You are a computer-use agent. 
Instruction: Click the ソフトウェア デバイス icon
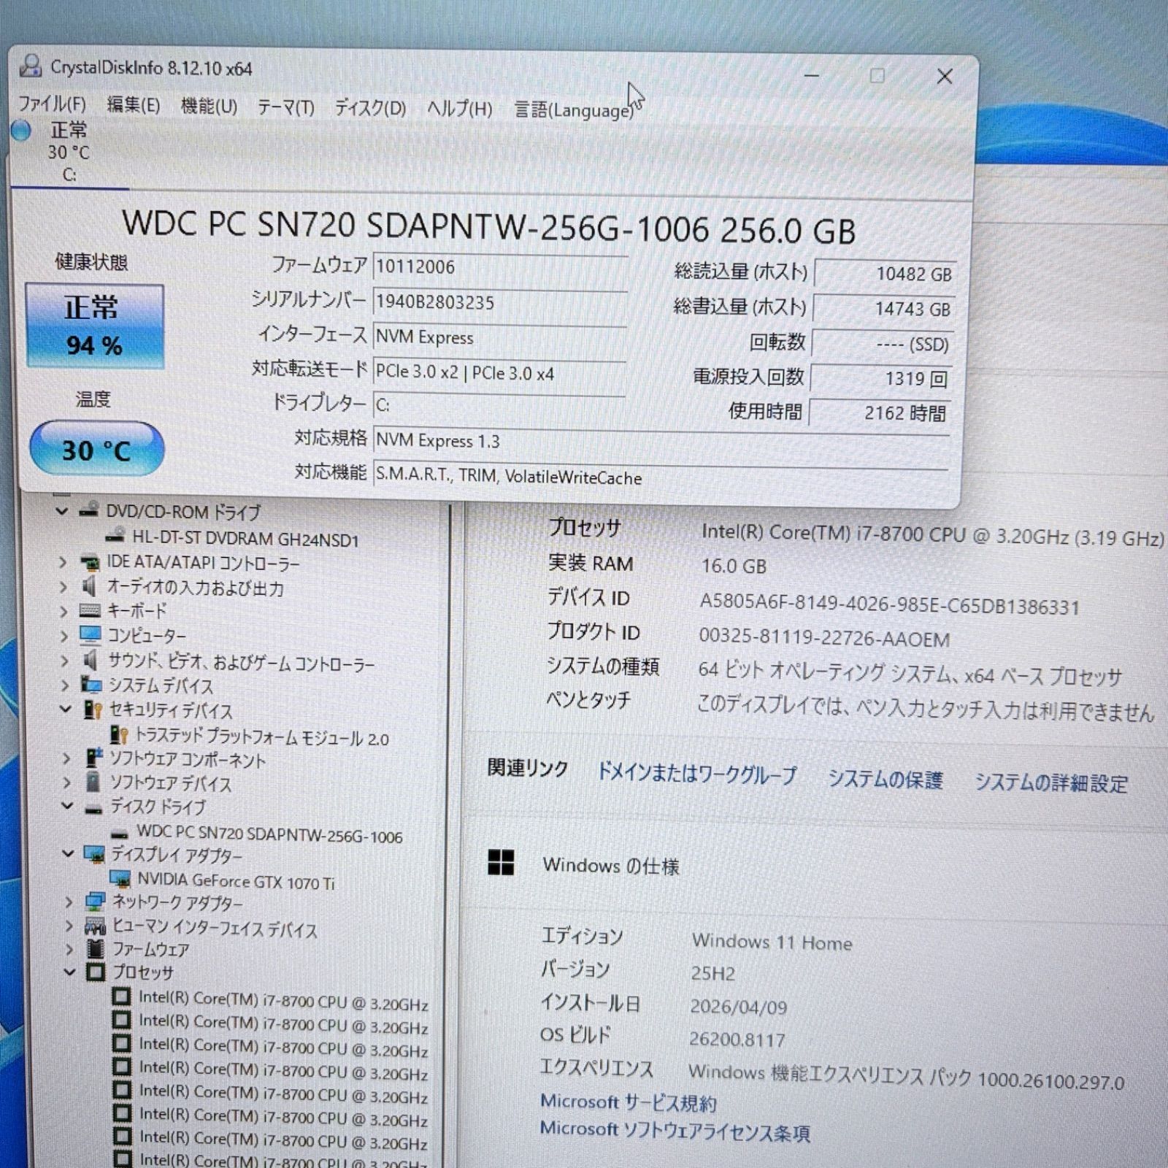[x=93, y=782]
